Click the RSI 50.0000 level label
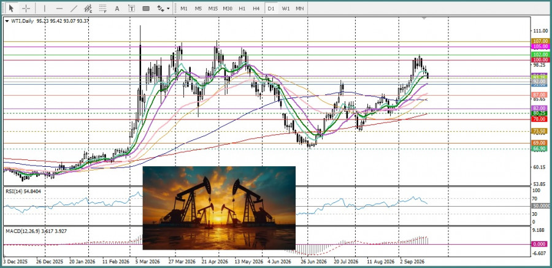This screenshot has width=552, height=268. (540, 205)
